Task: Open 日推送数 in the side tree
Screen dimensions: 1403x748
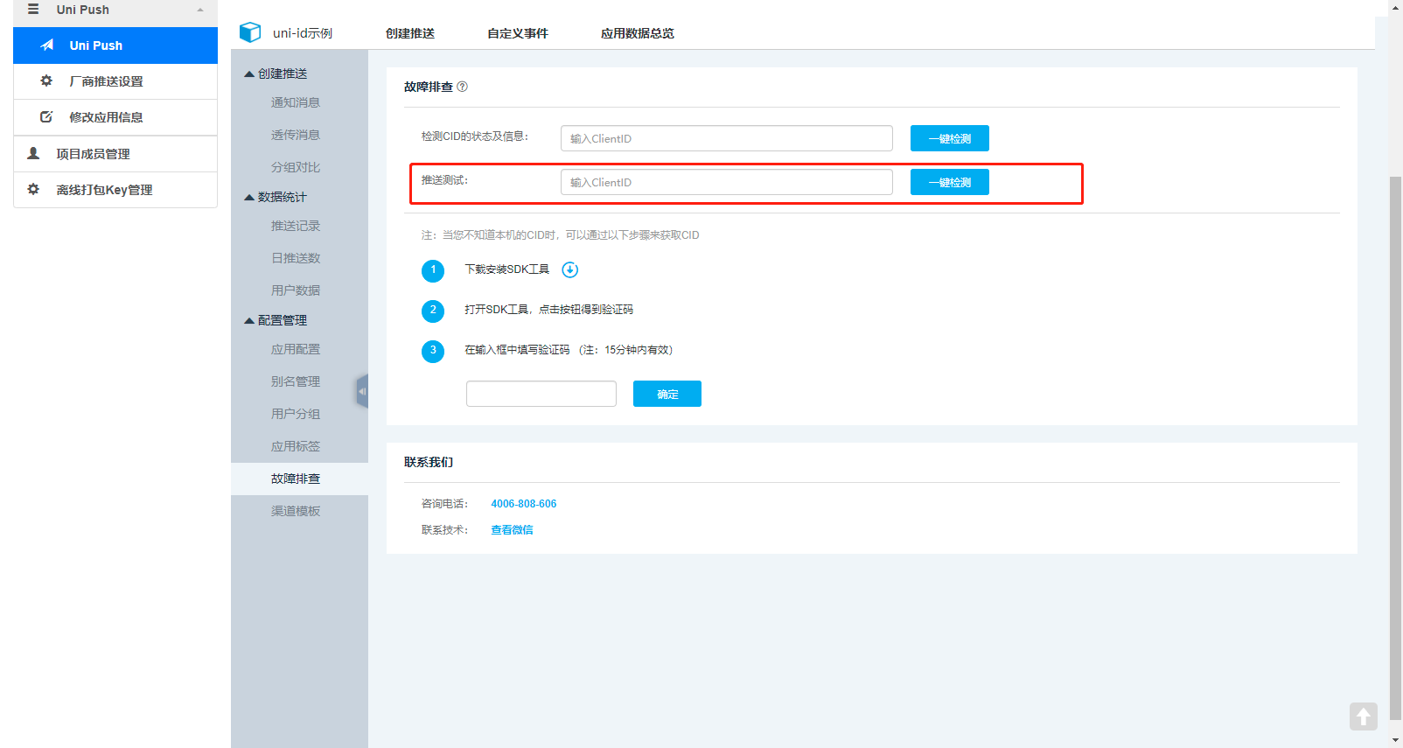Action: pyautogui.click(x=296, y=258)
